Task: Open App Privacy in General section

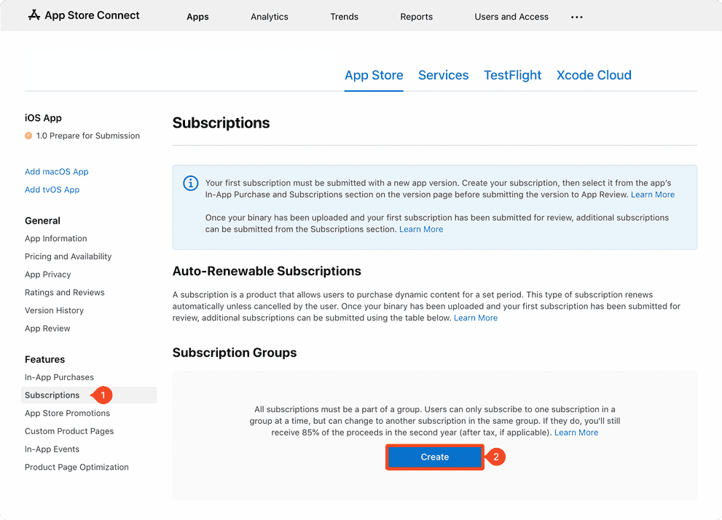Action: (x=48, y=275)
